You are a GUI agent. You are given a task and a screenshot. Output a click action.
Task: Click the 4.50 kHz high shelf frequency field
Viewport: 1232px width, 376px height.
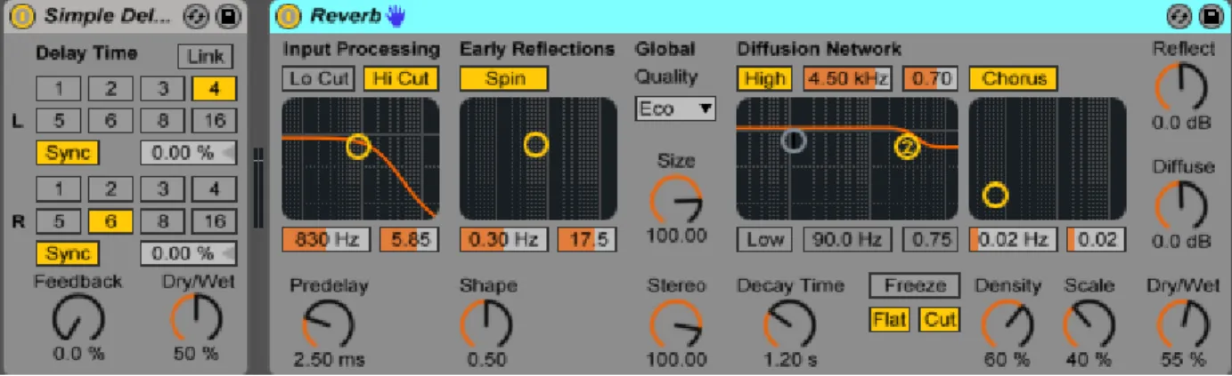pos(847,78)
